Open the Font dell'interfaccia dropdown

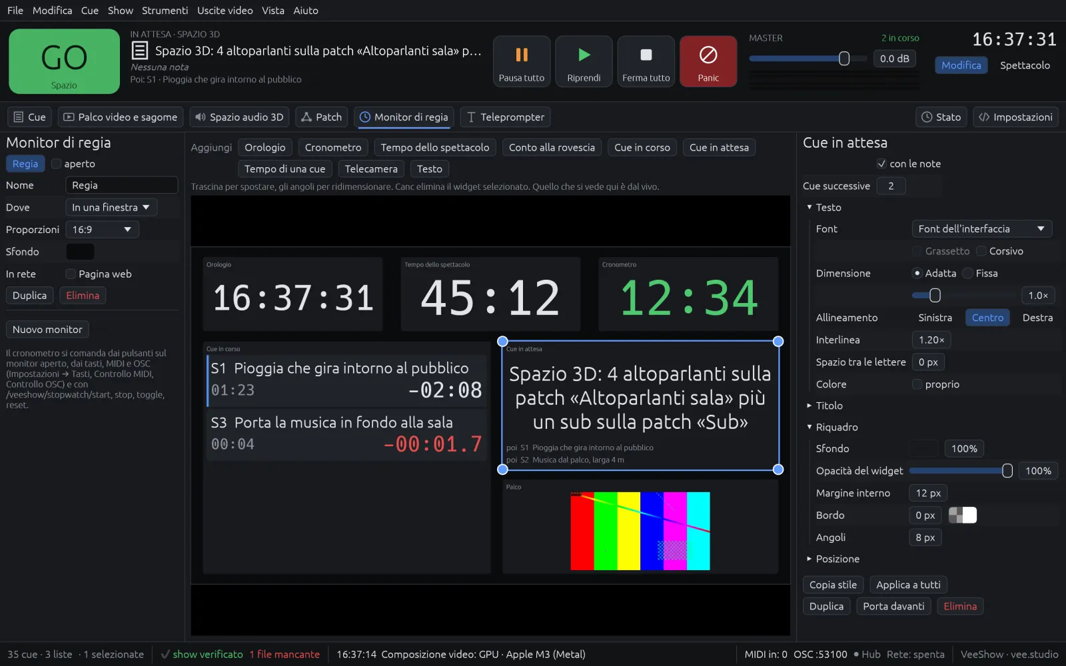tap(981, 229)
